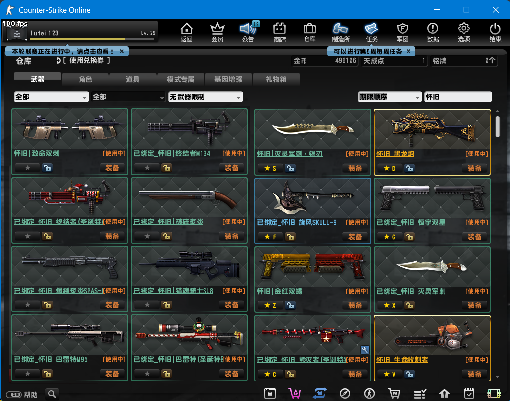Select the 爆裂炙炎SPAS shotgun thumbnail

click(70, 266)
